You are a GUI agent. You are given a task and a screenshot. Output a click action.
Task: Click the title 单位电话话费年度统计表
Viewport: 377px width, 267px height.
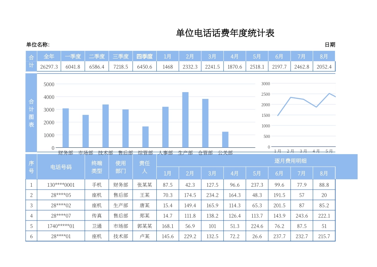point(225,32)
